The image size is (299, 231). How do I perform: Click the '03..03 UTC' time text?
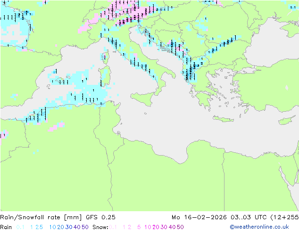[249, 217]
